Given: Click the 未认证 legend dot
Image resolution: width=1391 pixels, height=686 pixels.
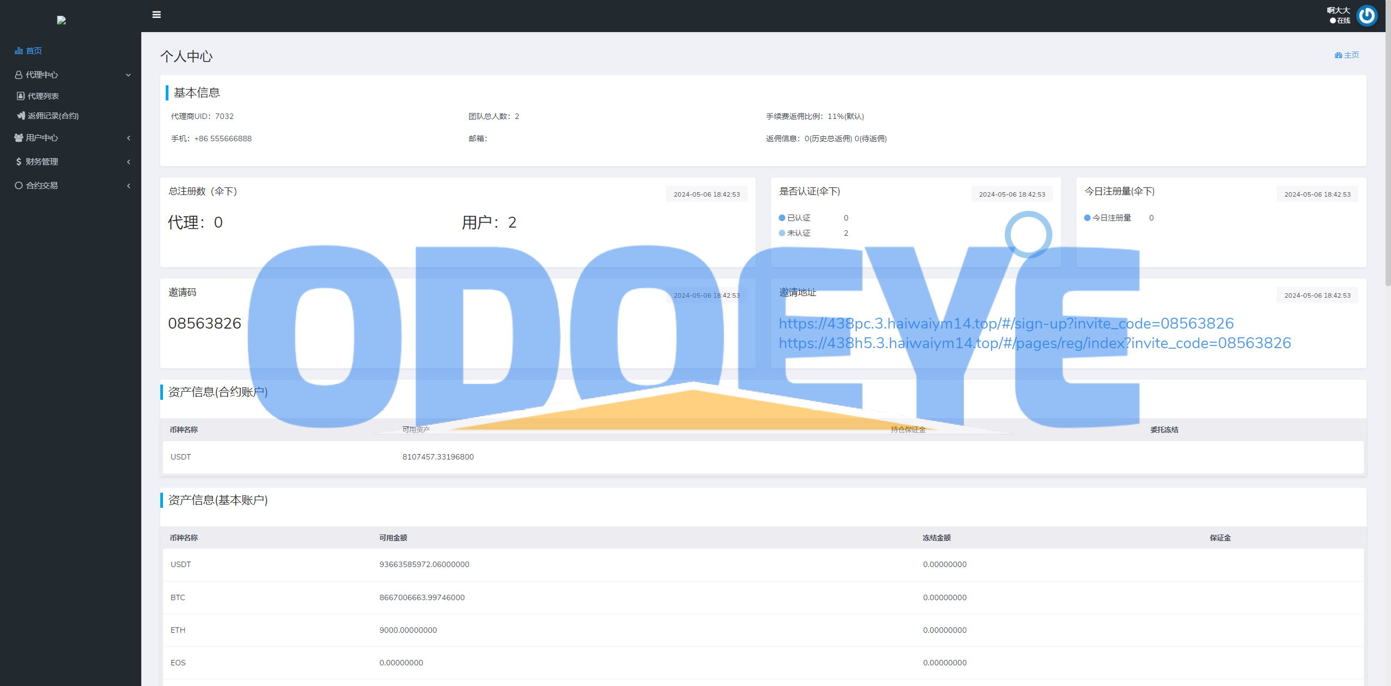Looking at the screenshot, I should [782, 233].
